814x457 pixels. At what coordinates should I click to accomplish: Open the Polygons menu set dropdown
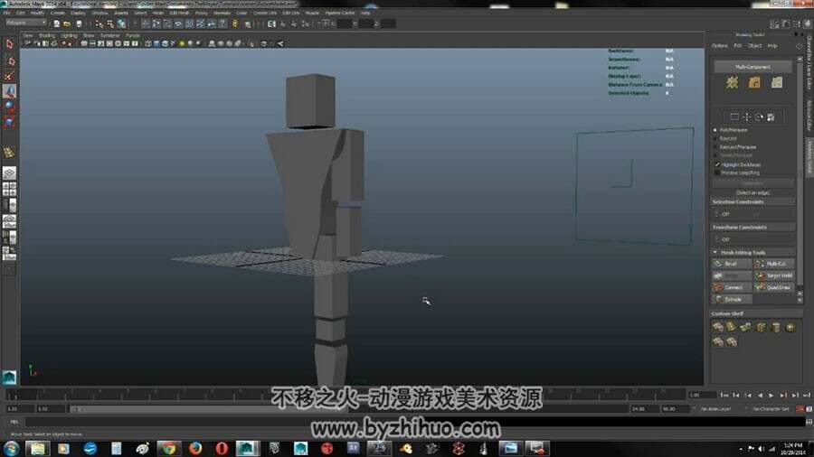[26, 23]
